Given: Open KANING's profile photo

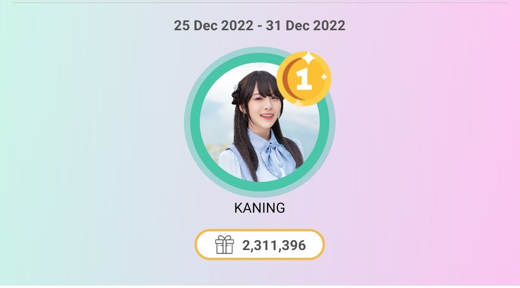Looking at the screenshot, I should pyautogui.click(x=260, y=122).
